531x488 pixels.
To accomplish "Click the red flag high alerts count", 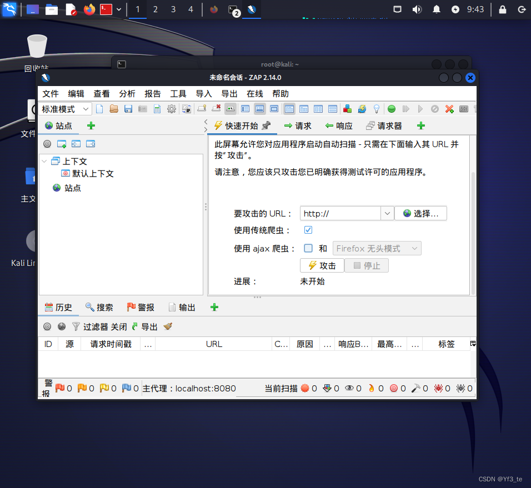I will [x=64, y=388].
